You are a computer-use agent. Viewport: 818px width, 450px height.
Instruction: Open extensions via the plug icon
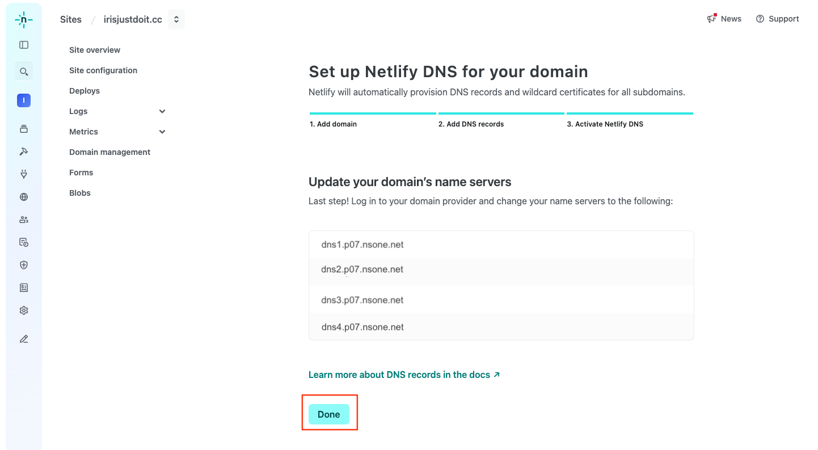click(x=24, y=174)
